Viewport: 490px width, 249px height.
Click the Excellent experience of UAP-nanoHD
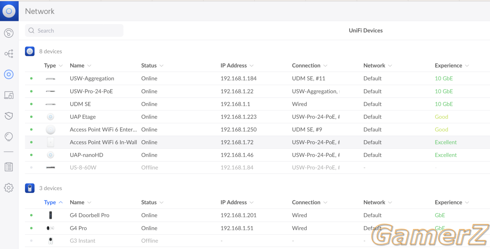click(x=446, y=155)
